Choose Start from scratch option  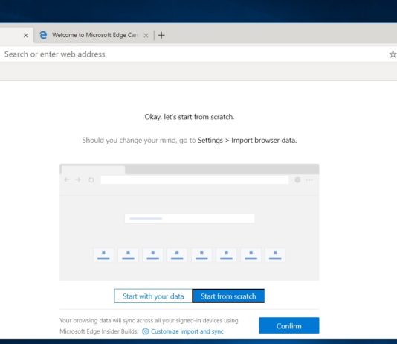click(228, 296)
